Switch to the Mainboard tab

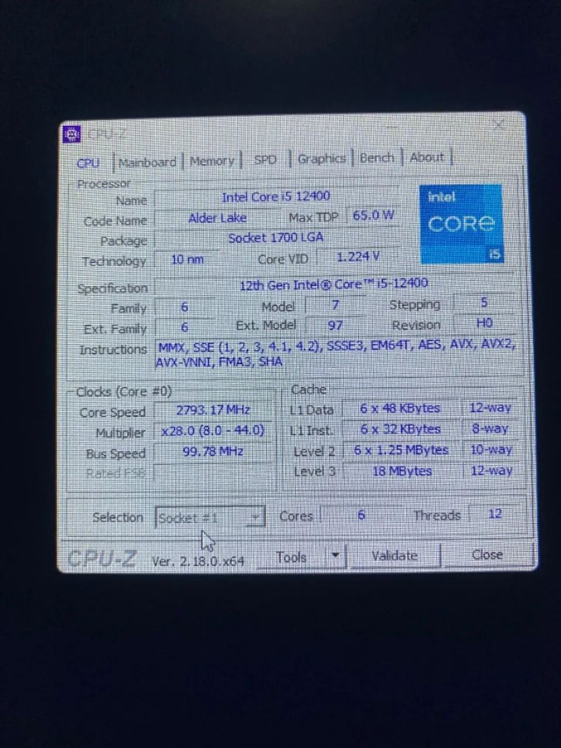[147, 162]
